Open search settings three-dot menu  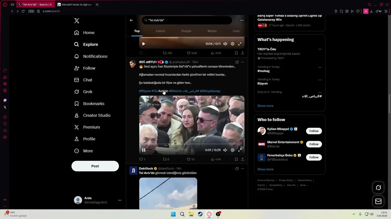tap(242, 20)
